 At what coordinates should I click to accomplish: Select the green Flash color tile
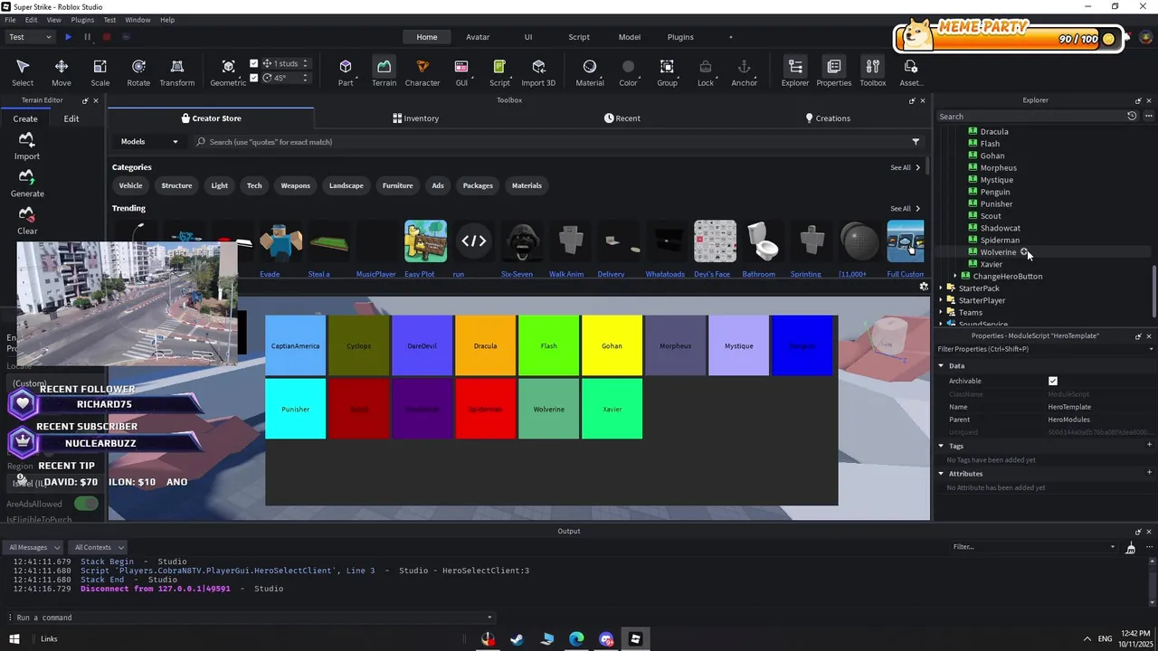pyautogui.click(x=549, y=345)
